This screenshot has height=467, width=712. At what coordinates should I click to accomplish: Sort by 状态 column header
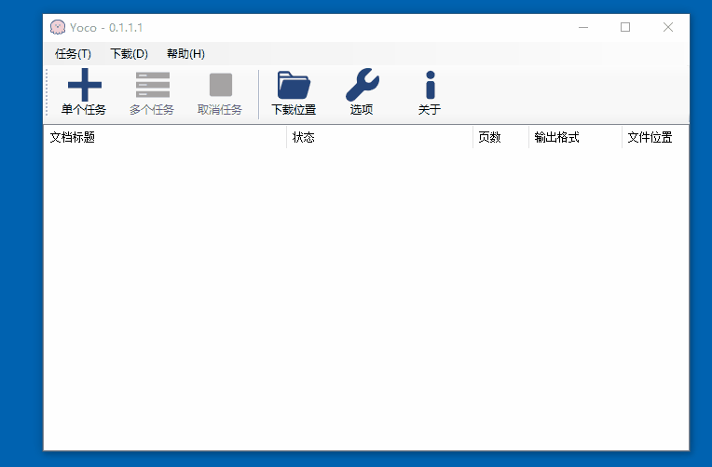click(379, 137)
